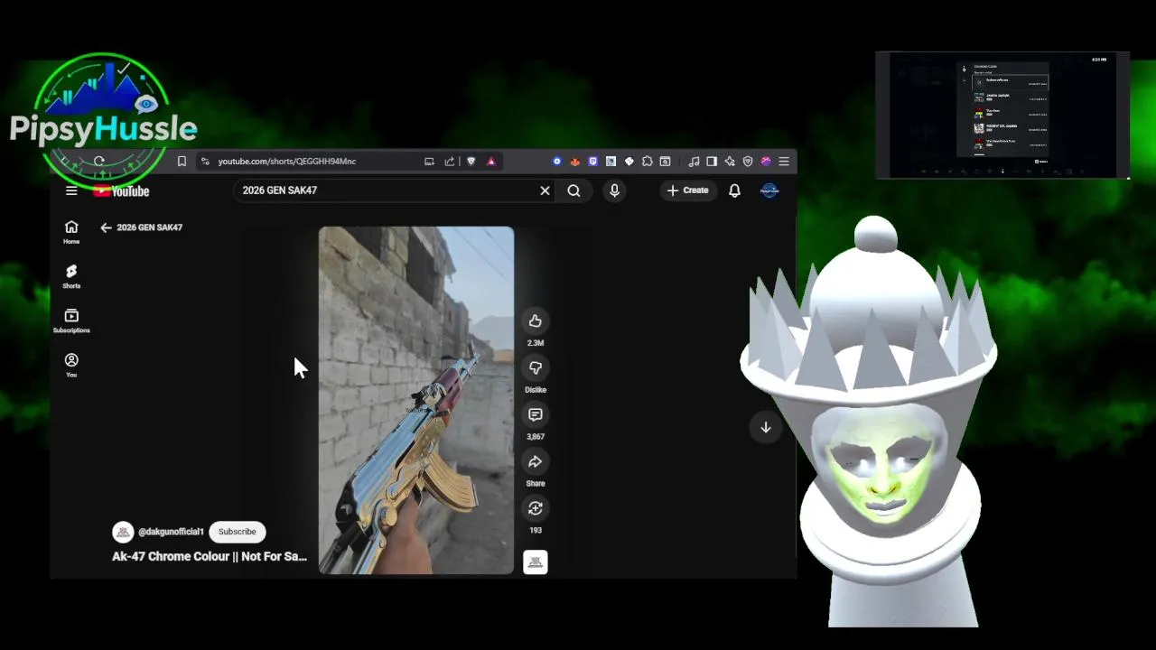Go to Home in the YouTube sidebar
1156x650 pixels.
pos(71,232)
